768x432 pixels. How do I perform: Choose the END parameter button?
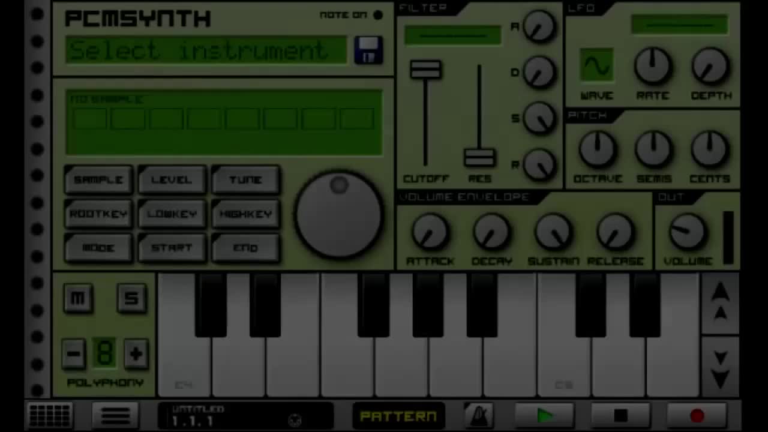246,248
